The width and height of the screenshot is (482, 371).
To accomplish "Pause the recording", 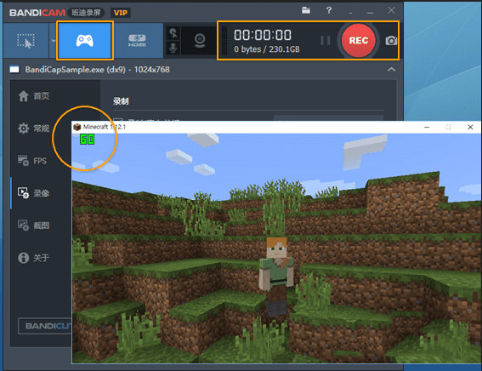I will click(x=326, y=40).
